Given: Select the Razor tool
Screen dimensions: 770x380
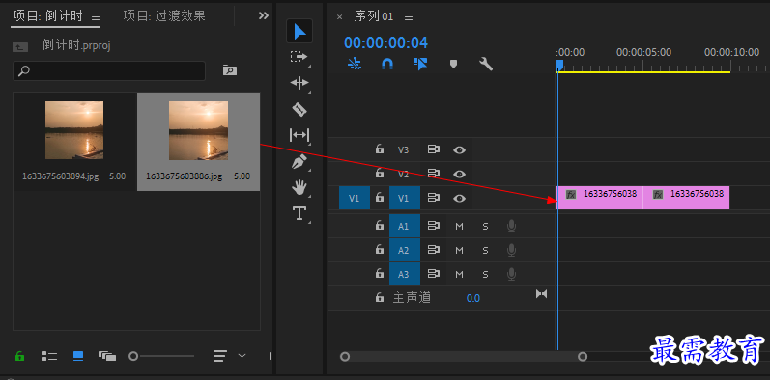Looking at the screenshot, I should (299, 109).
